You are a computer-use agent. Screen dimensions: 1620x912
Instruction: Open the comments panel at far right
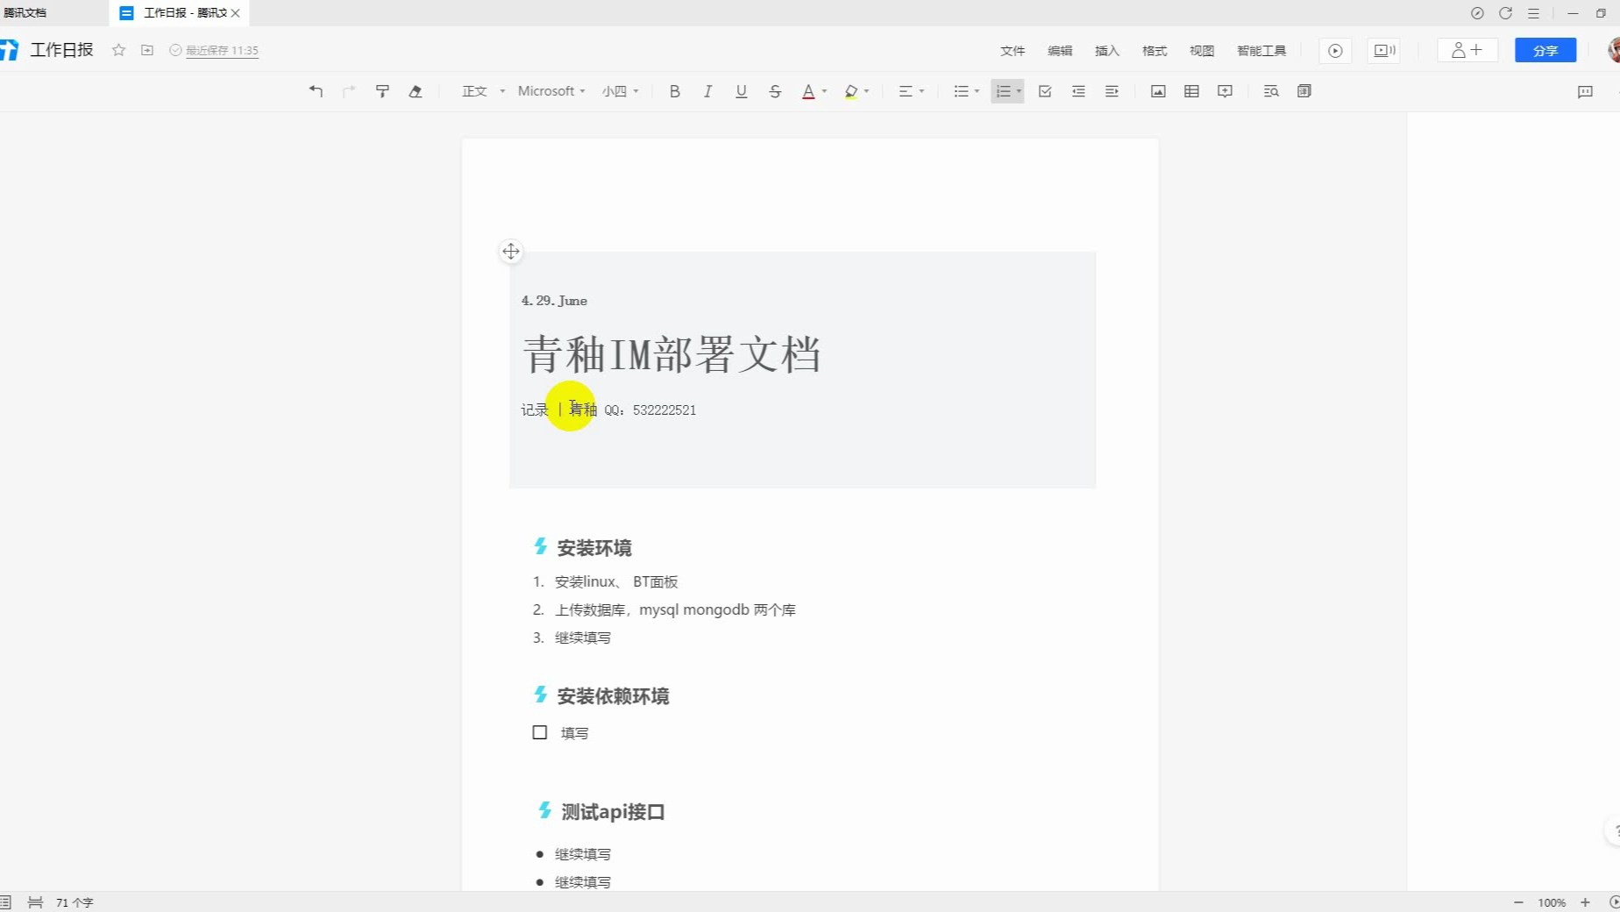[1585, 91]
